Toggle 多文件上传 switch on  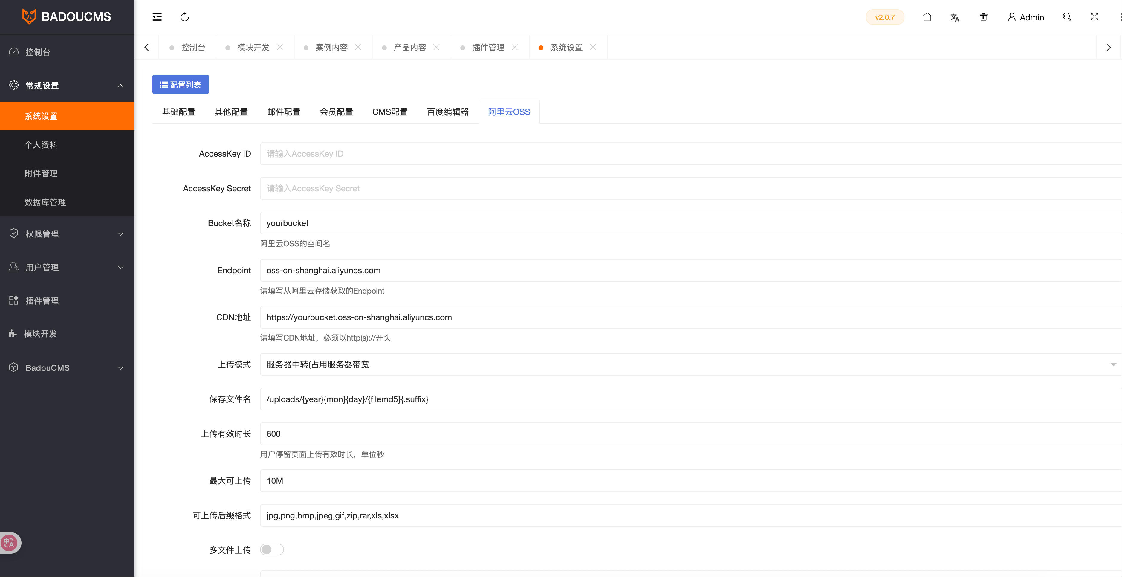(272, 549)
